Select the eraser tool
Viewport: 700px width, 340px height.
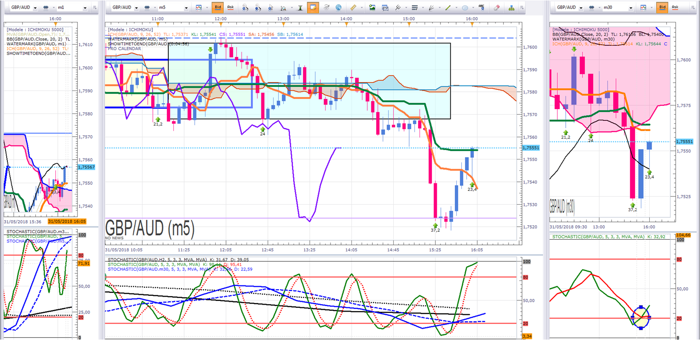pos(496,7)
